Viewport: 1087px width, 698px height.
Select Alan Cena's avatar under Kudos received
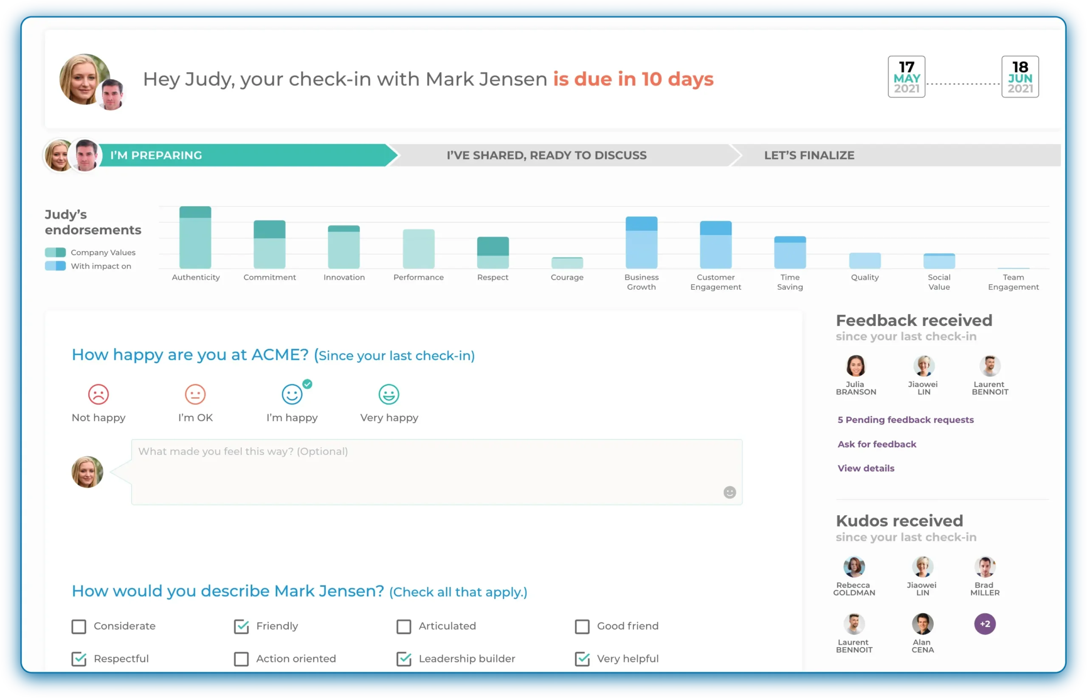pos(923,624)
